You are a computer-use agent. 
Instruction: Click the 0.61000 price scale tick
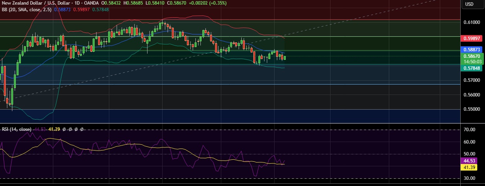[x=472, y=22]
